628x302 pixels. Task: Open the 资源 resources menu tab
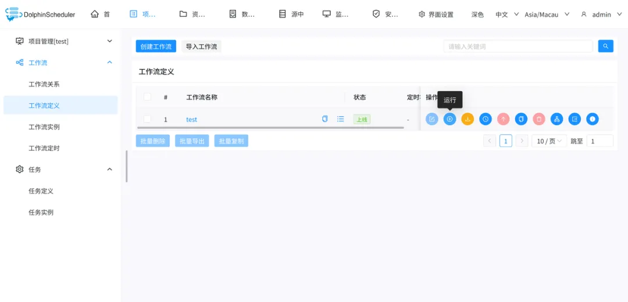tap(192, 15)
